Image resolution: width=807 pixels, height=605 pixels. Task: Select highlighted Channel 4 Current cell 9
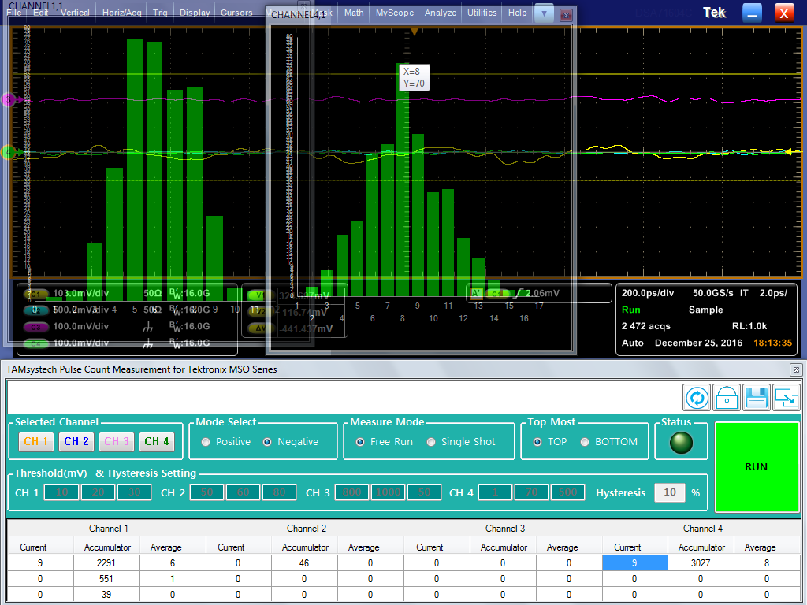[x=634, y=563]
